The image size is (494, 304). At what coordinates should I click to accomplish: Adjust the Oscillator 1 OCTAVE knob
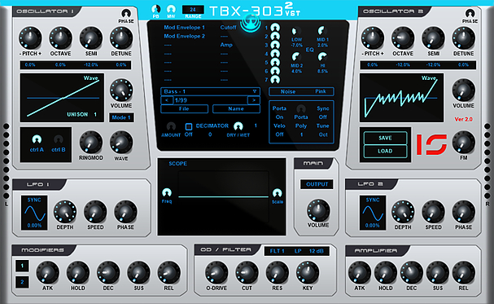[60, 37]
